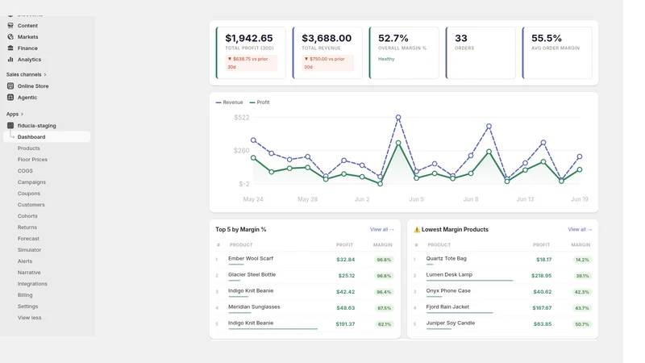Click the Onyx Phone Case product name

[448, 290]
